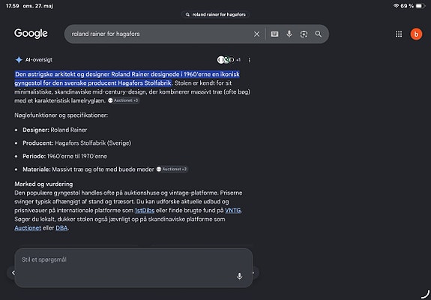Click the magnifying glass search button

click(319, 34)
